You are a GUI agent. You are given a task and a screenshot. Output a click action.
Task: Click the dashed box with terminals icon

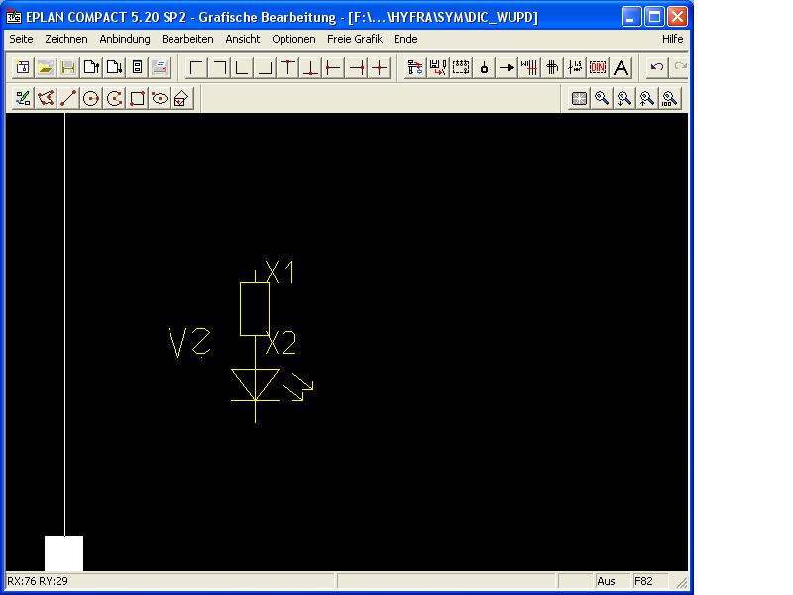pos(461,67)
